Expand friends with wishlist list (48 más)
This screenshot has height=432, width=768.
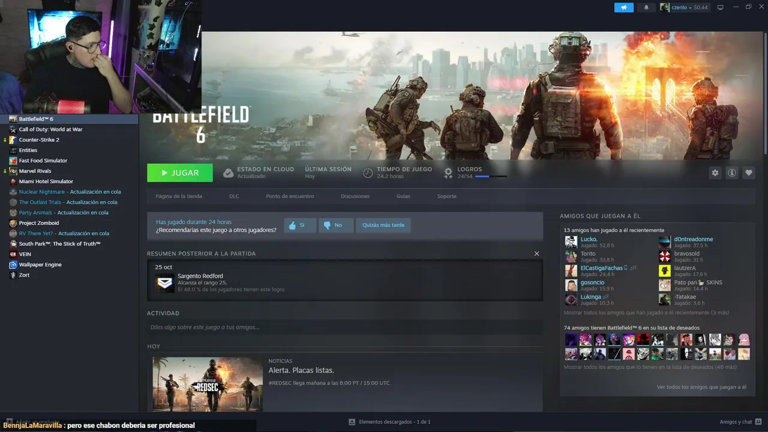[650, 367]
